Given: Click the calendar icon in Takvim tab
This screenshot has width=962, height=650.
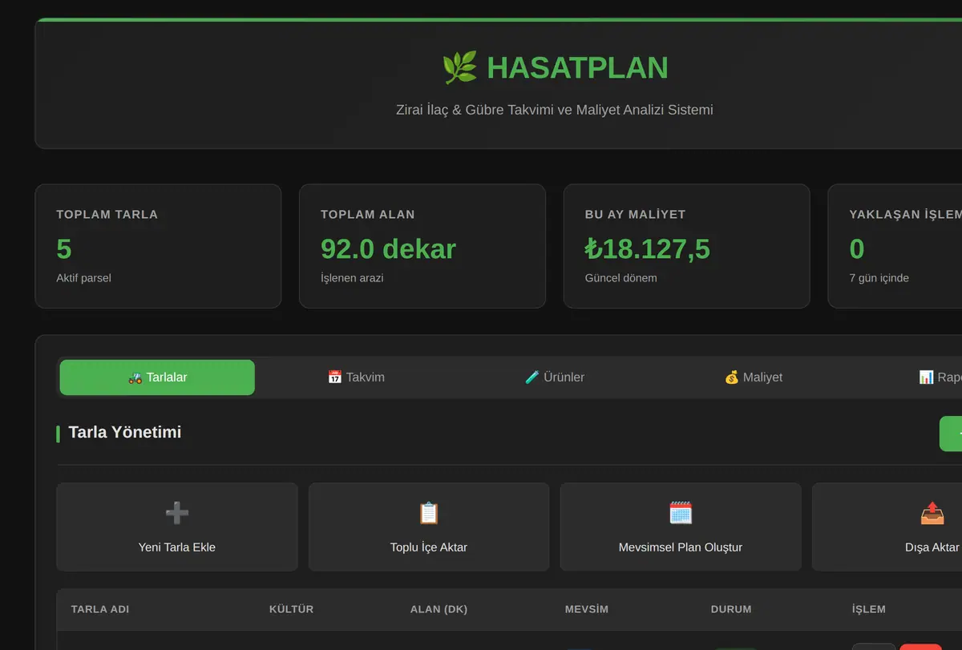Looking at the screenshot, I should [x=335, y=377].
